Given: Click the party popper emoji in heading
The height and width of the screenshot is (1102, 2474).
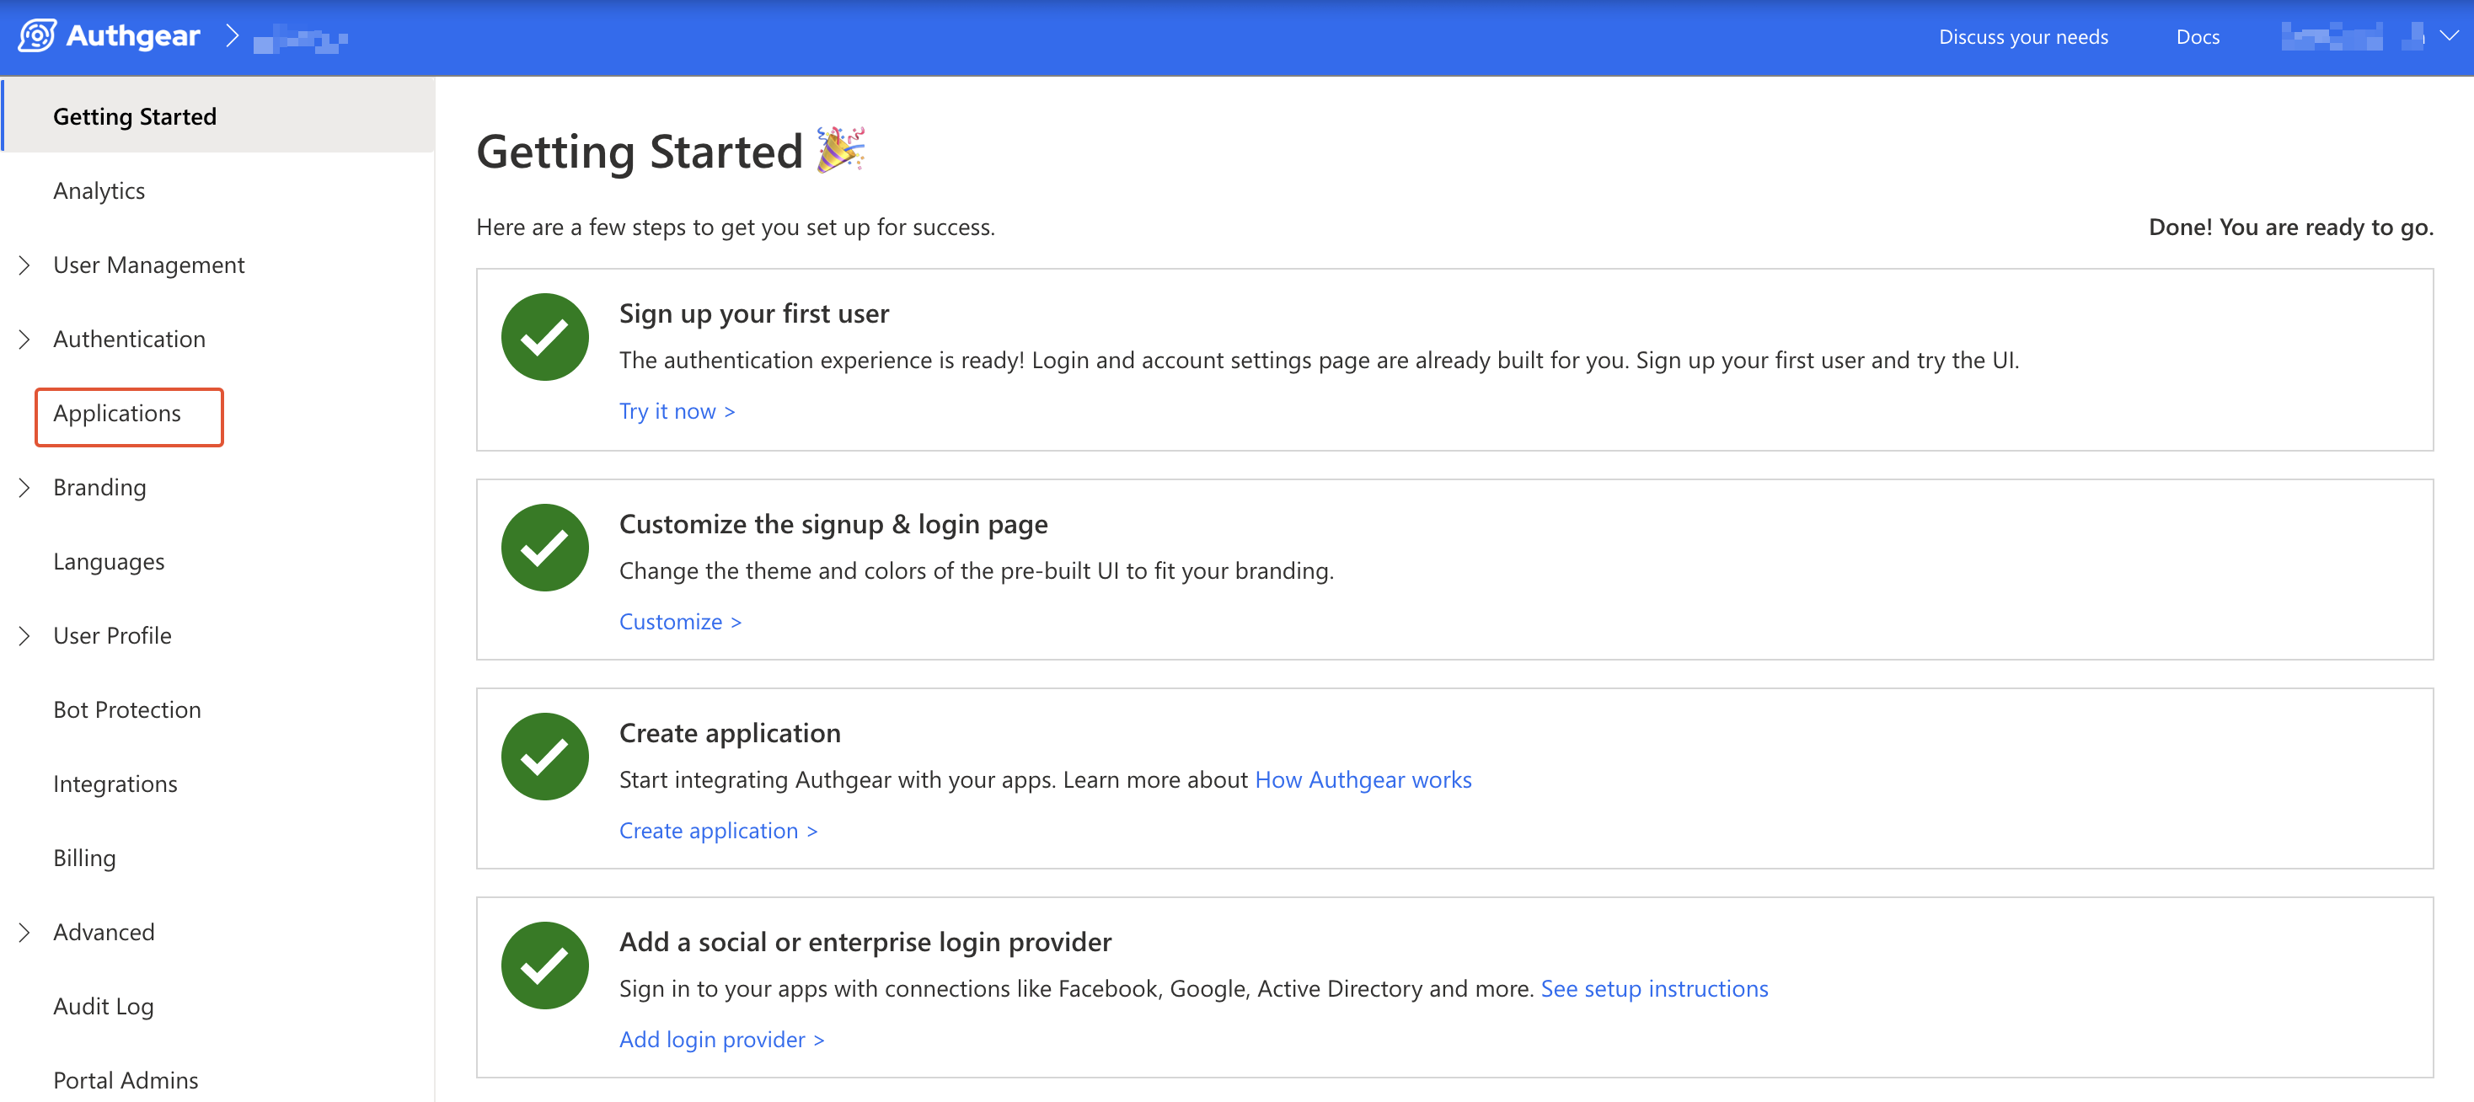Looking at the screenshot, I should point(840,150).
